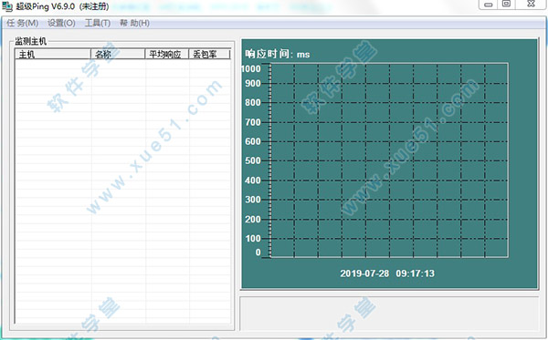Click the first empty row in host list

[x=122, y=64]
